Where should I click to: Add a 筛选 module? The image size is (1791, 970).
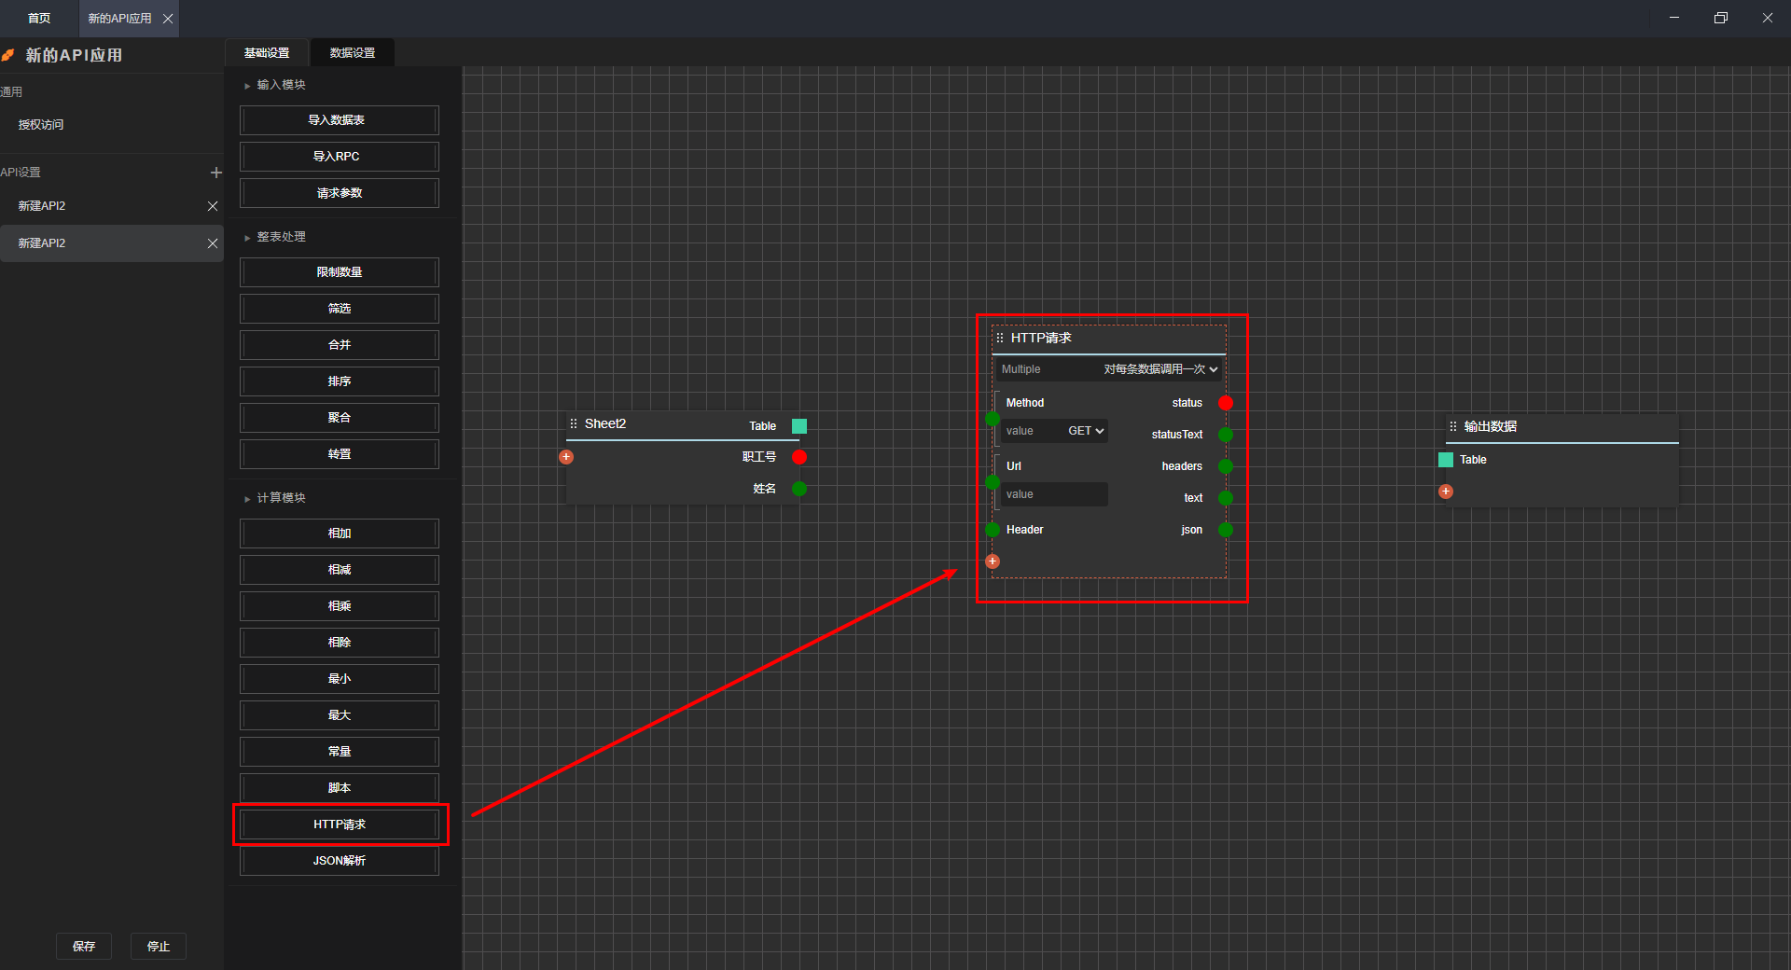(340, 309)
